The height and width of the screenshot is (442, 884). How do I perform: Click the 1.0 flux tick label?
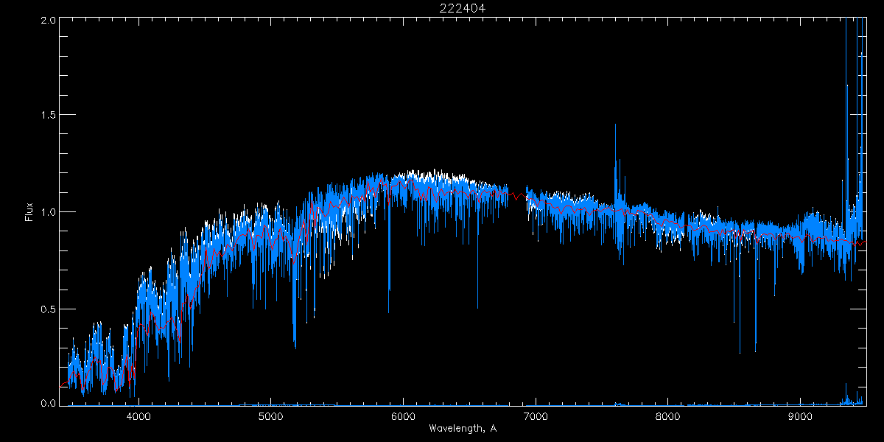(48, 212)
